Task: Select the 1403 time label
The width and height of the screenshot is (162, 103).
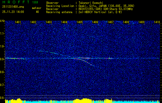Action: (49, 22)
